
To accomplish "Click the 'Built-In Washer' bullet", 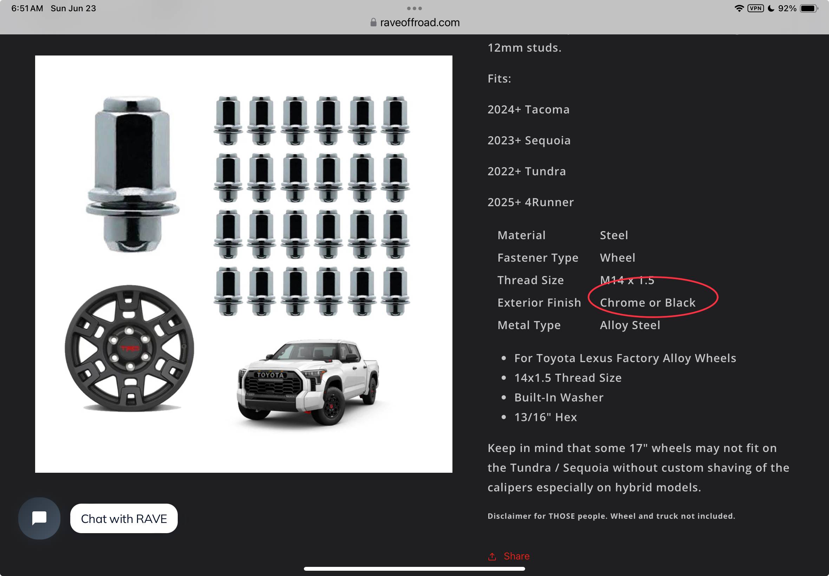I will pyautogui.click(x=559, y=397).
